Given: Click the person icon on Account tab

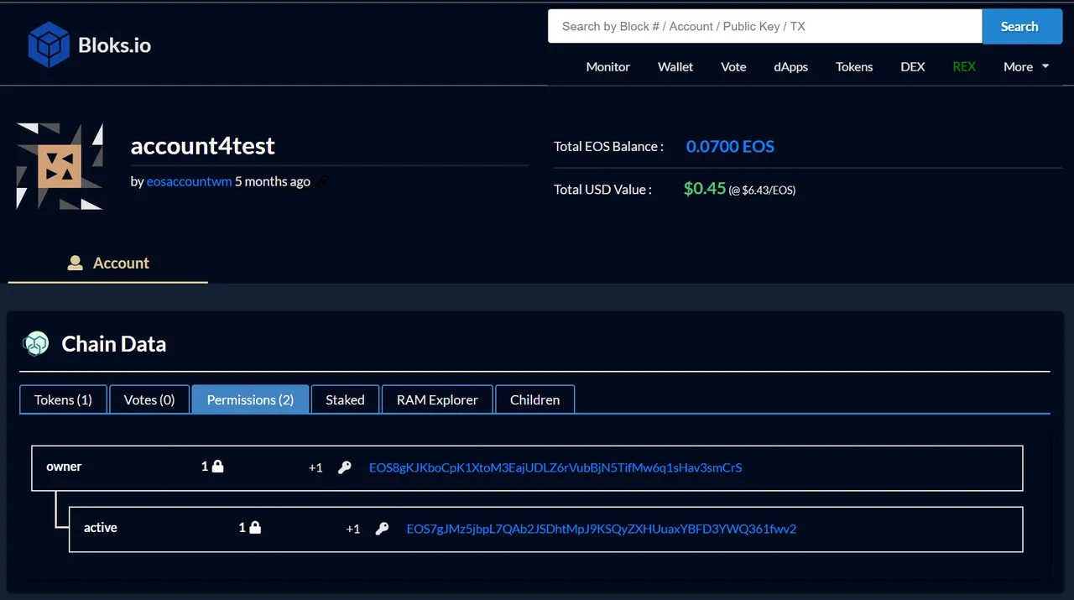Looking at the screenshot, I should tap(75, 263).
